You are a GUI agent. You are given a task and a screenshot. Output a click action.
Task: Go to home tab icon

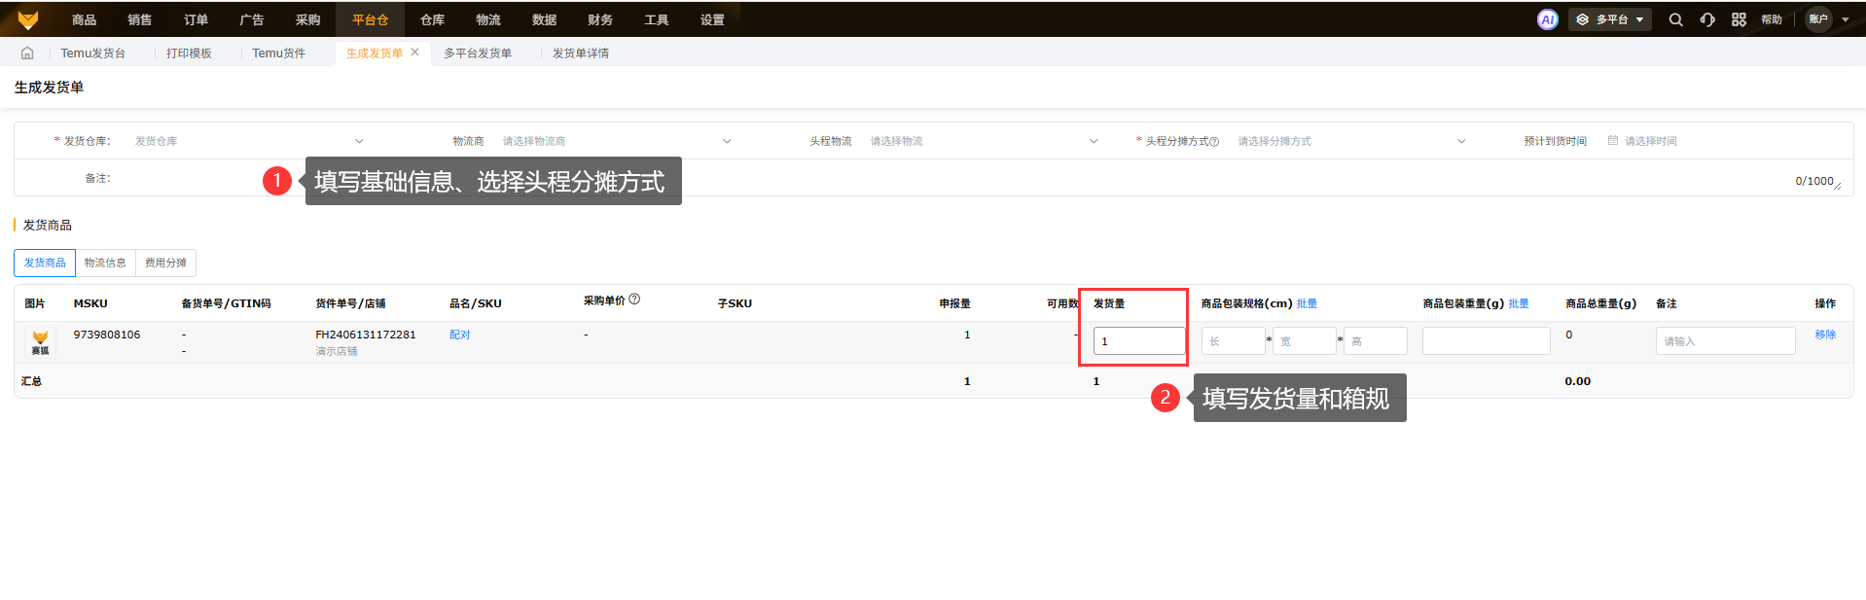tap(27, 53)
